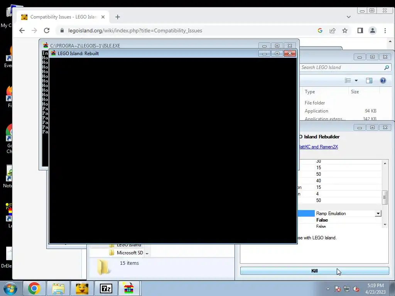The width and height of the screenshot is (395, 296).
Task: Open the Action Center flag icon
Action: tap(337, 289)
